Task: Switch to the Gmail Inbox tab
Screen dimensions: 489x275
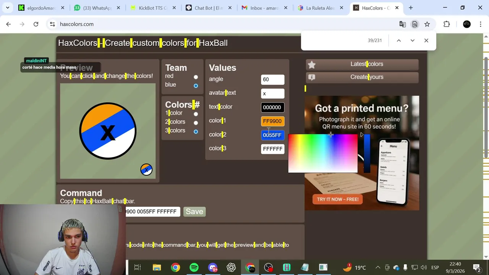Action: pyautogui.click(x=265, y=8)
